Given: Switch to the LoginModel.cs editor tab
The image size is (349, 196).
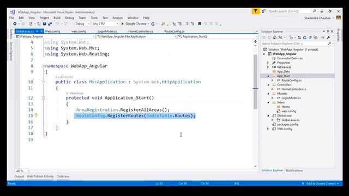Looking at the screenshot, I should (107, 32).
